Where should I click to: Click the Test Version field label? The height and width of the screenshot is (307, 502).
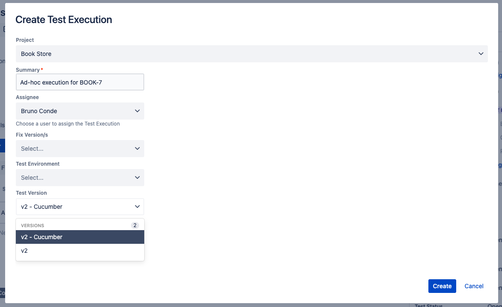[31, 193]
